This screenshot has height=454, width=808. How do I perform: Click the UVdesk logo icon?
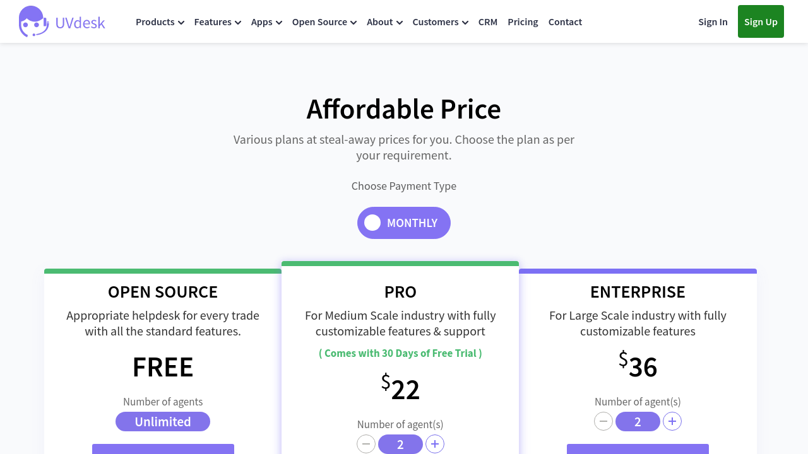click(x=33, y=21)
